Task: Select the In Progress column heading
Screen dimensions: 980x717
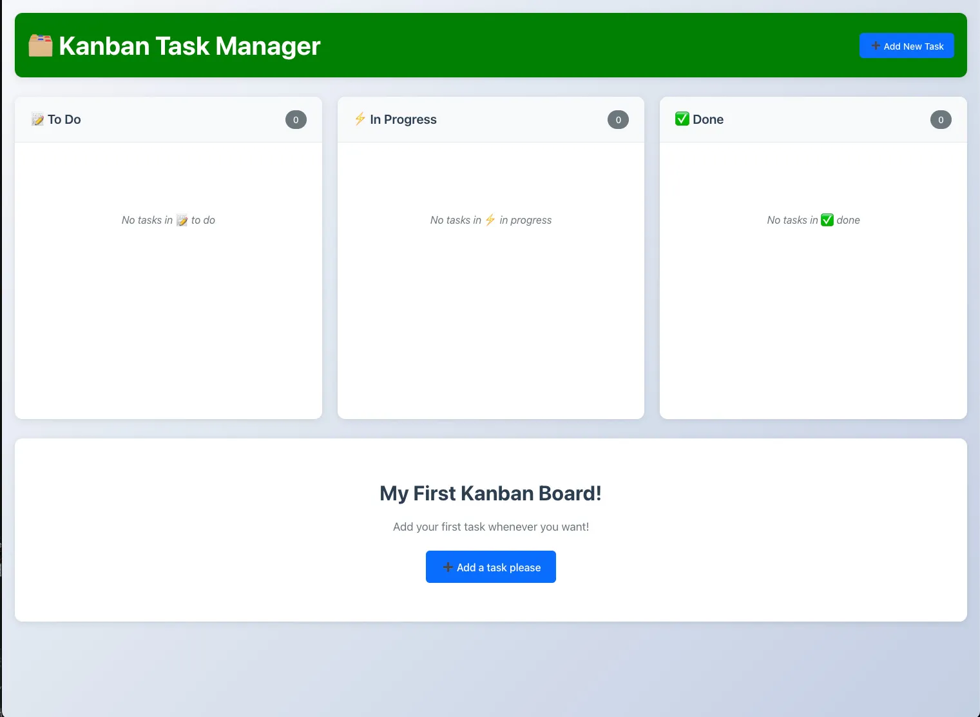Action: click(x=403, y=120)
